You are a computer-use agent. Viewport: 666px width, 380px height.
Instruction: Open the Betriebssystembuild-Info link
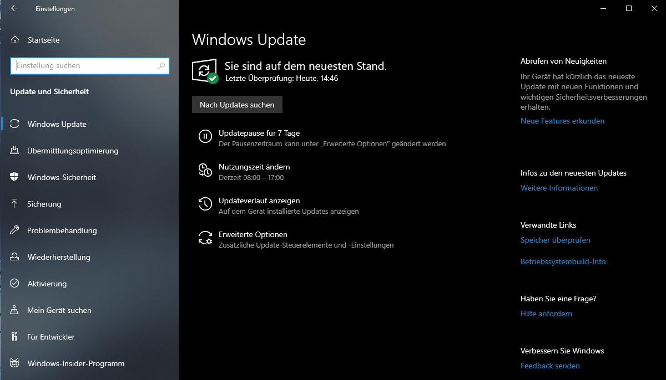point(563,261)
